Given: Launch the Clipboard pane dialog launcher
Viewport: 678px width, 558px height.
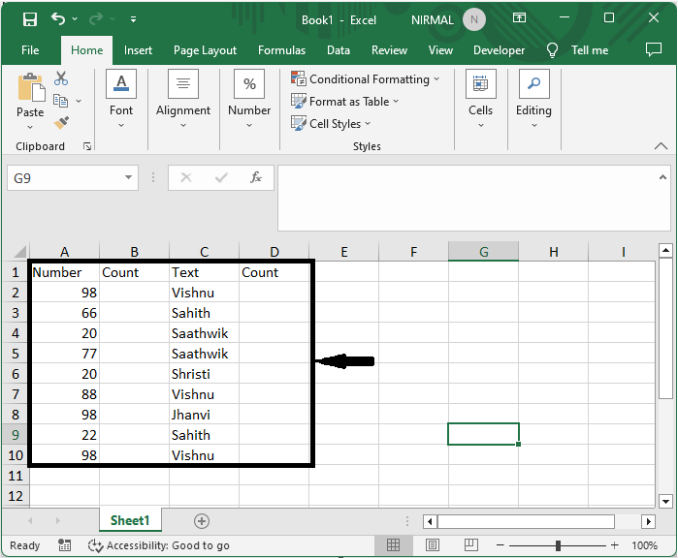Looking at the screenshot, I should [87, 147].
